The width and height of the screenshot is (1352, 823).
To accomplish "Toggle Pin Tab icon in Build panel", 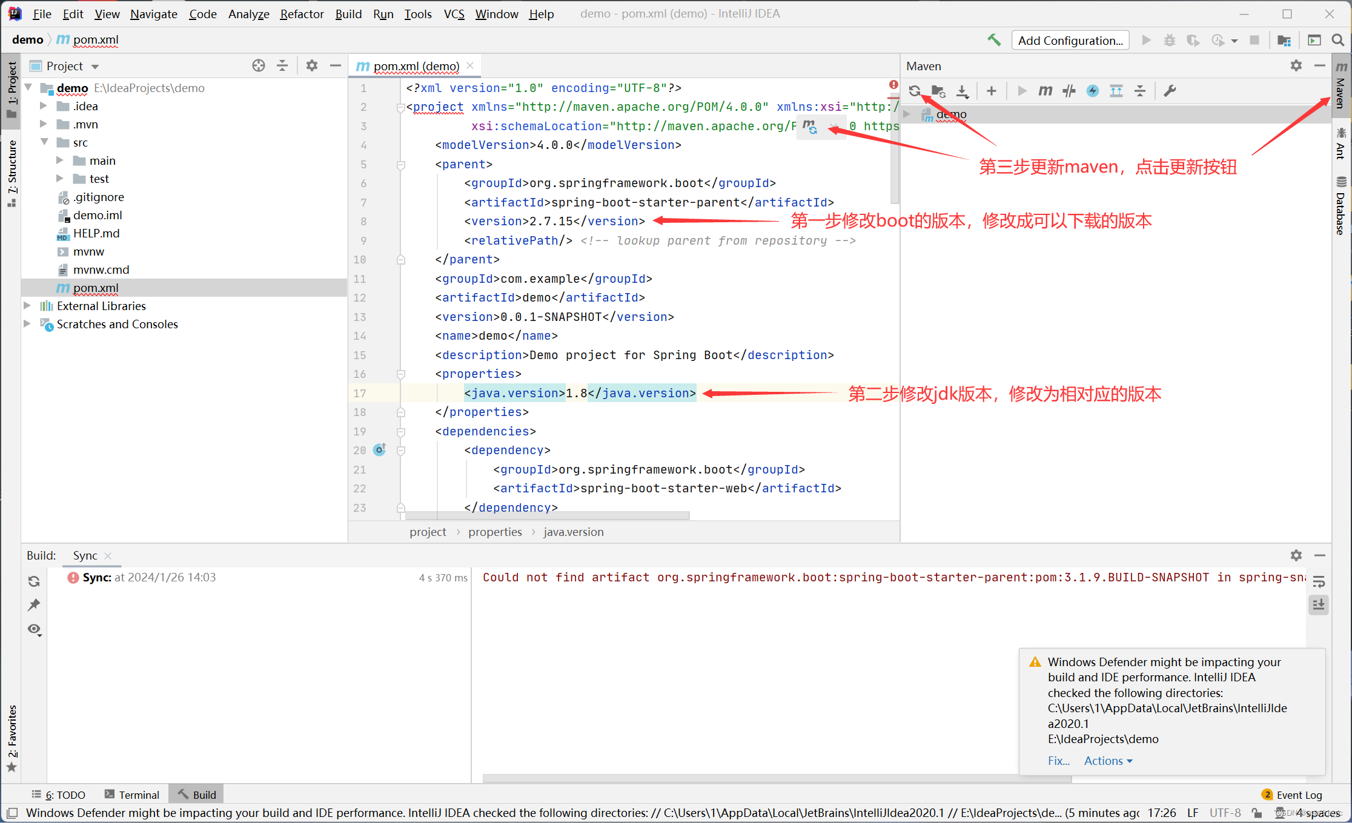I will (34, 605).
